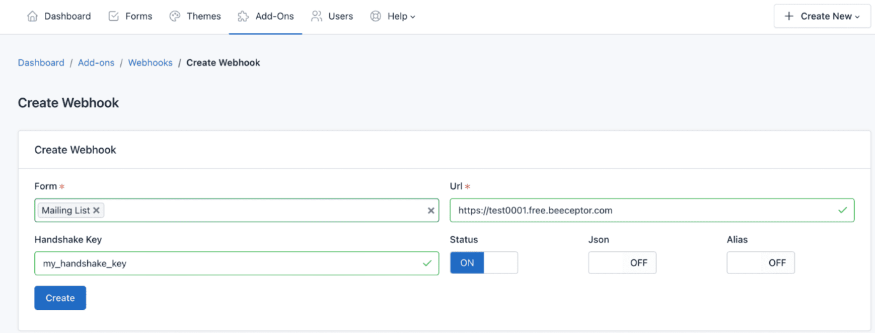Click the Help lifebuoy icon
This screenshot has height=333, width=875.
376,16
